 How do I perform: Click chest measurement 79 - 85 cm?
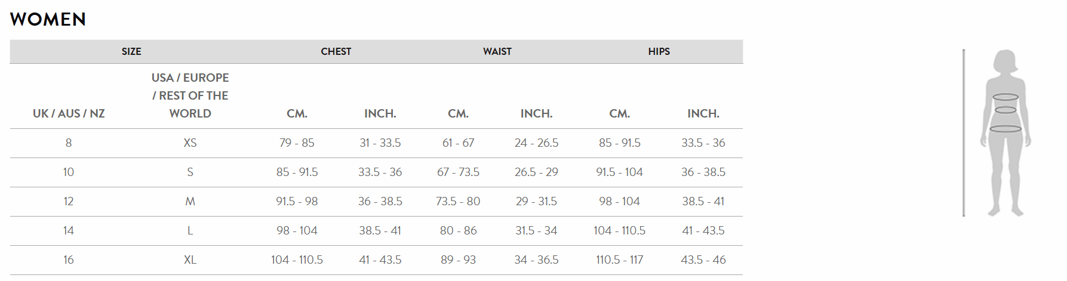297,143
